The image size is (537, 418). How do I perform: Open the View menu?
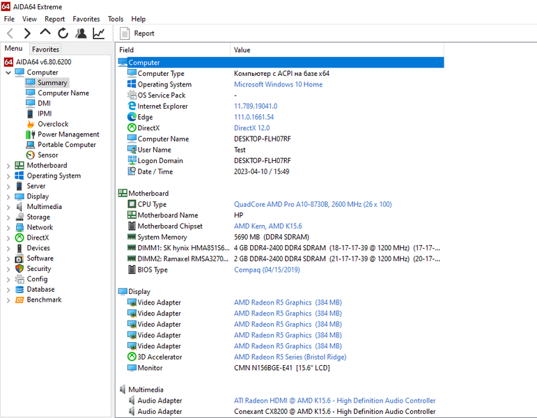point(29,19)
